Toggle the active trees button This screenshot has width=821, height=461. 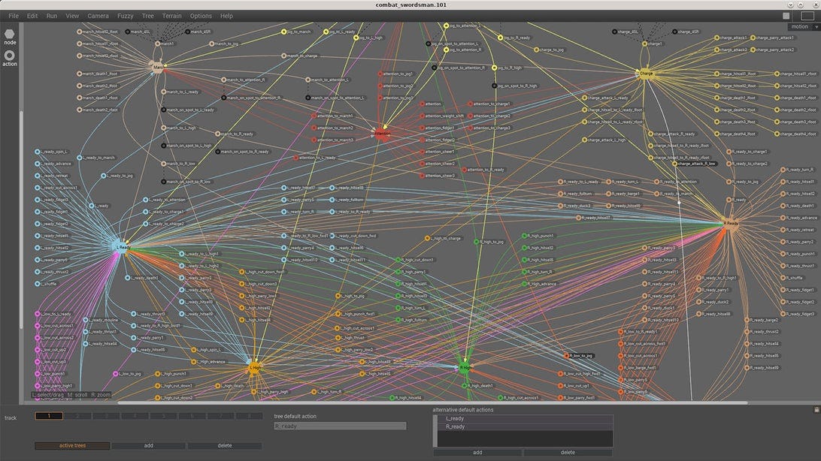click(x=72, y=446)
